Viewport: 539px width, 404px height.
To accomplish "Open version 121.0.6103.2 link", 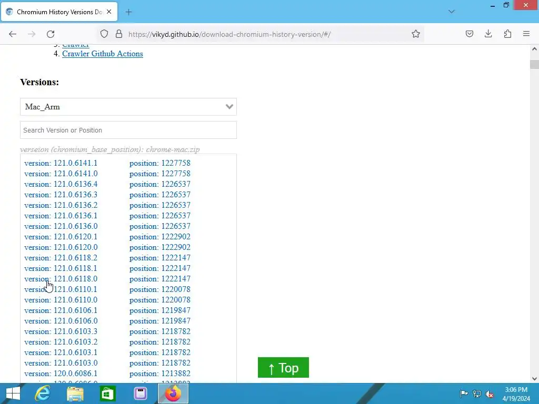I will point(61,342).
